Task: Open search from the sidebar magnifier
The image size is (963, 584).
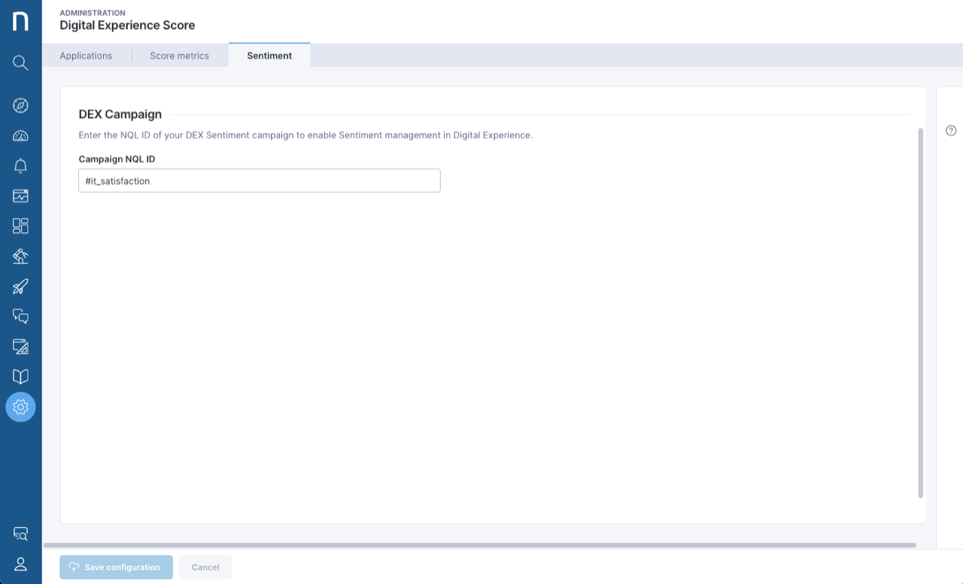Action: (x=20, y=63)
